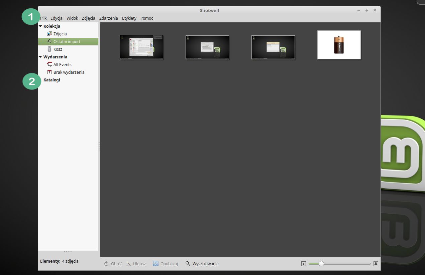
Task: Select Zdjęcia text in the sidebar
Action: tap(60, 34)
